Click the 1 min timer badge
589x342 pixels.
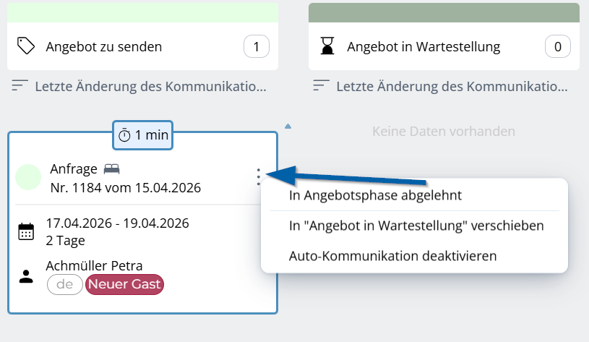pos(142,135)
